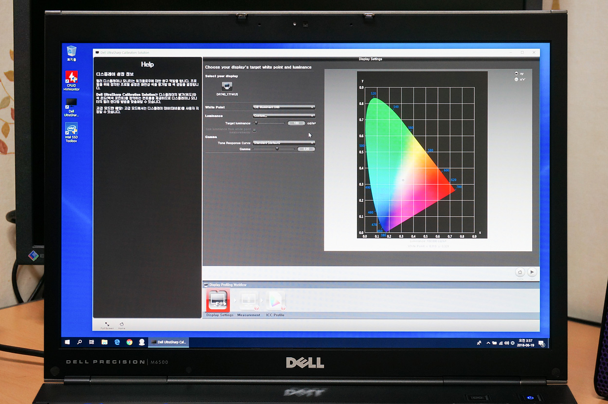Open Windows taskbar search
Image resolution: width=608 pixels, height=404 pixels.
click(x=80, y=342)
